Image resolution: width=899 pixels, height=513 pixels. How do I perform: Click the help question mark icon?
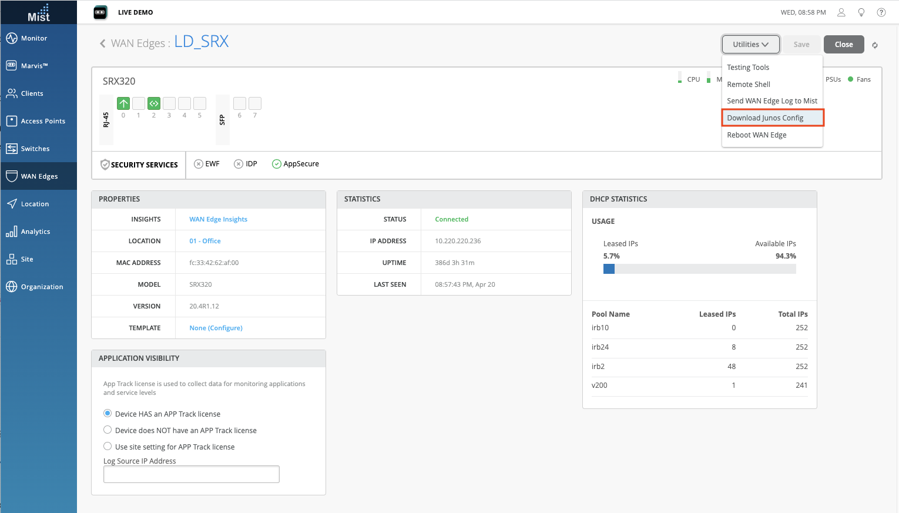[881, 12]
